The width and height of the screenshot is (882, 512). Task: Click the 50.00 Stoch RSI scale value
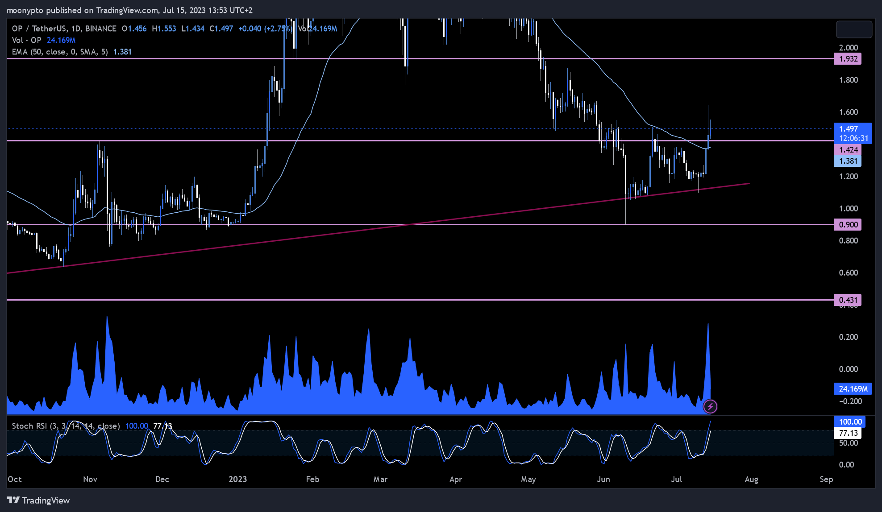click(x=849, y=443)
